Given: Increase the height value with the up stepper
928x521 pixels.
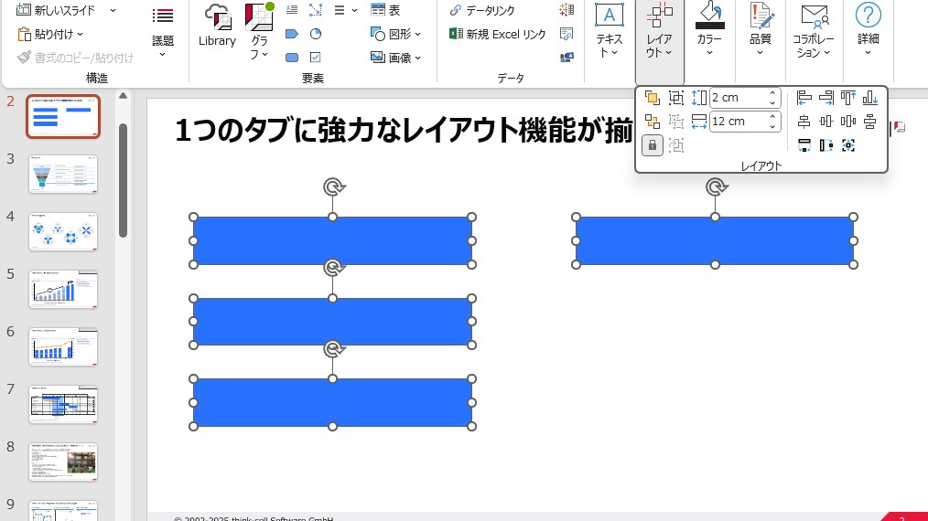Looking at the screenshot, I should click(772, 92).
